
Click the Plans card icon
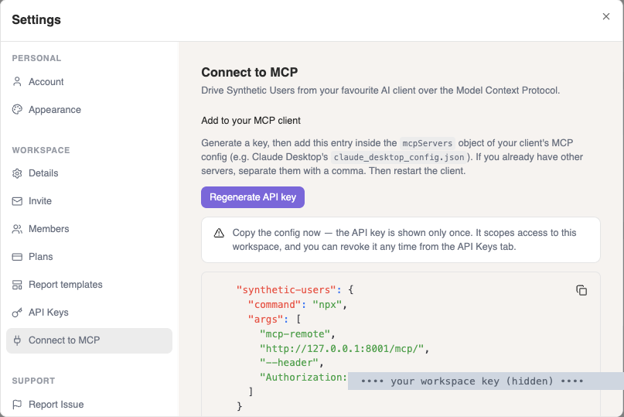point(17,257)
